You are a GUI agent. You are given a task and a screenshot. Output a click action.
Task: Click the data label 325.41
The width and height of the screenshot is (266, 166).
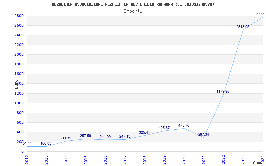click(144, 132)
